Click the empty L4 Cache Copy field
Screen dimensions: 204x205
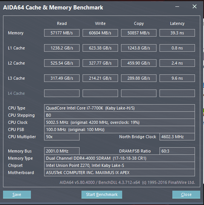(139, 93)
